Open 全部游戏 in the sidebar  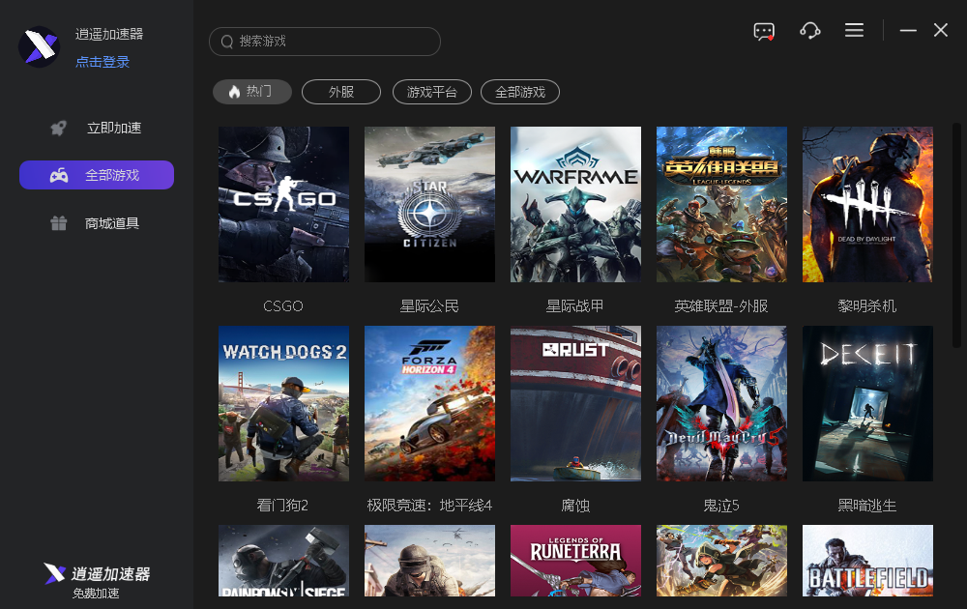97,175
